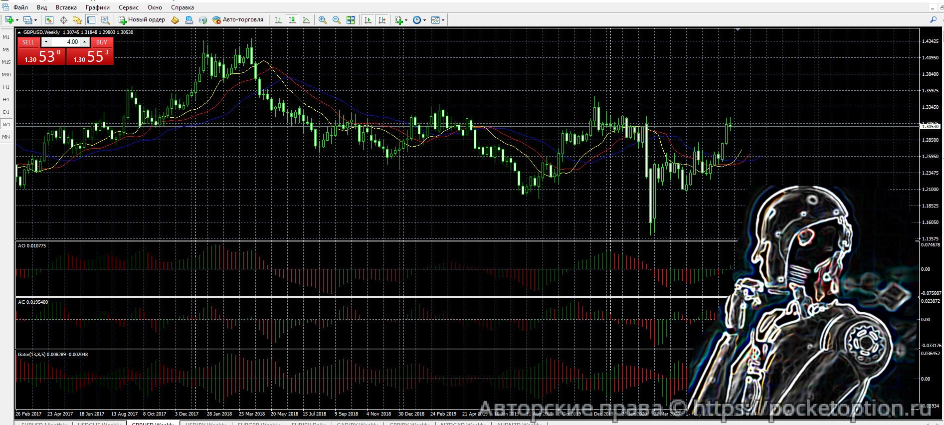Image resolution: width=944 pixels, height=425 pixels.
Task: Open the Strategy Tester icon
Action: (105, 20)
